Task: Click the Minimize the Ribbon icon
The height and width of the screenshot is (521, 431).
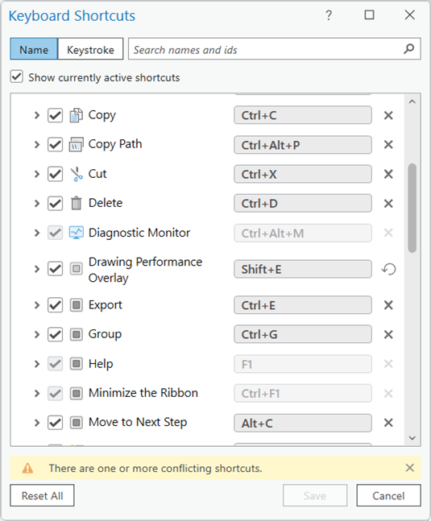Action: click(x=76, y=394)
